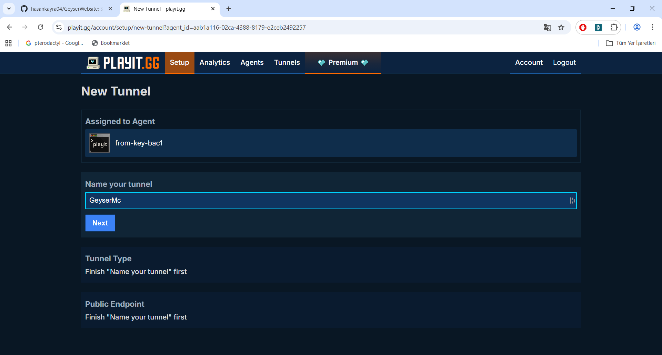Screen dimensions: 662x355
Task: Open the teal extension icon in toolbar
Action: coord(599,27)
